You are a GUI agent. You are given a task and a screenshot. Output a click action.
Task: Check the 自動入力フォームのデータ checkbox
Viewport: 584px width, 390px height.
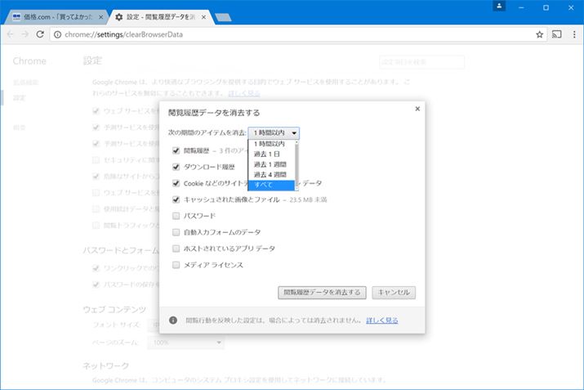point(176,232)
